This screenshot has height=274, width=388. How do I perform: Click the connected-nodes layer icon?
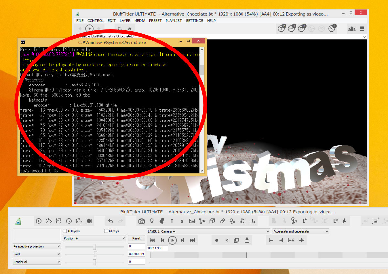click(202, 221)
